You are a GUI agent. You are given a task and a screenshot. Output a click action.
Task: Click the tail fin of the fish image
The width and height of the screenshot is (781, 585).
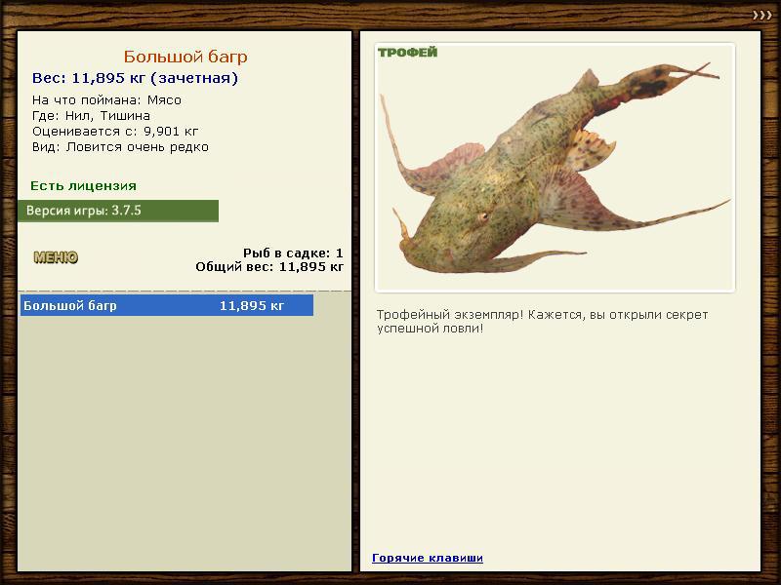click(x=668, y=80)
